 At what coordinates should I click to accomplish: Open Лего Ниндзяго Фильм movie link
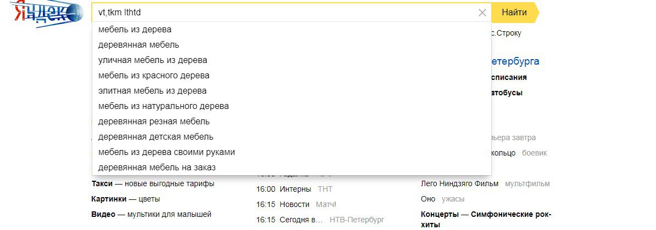coord(460,184)
